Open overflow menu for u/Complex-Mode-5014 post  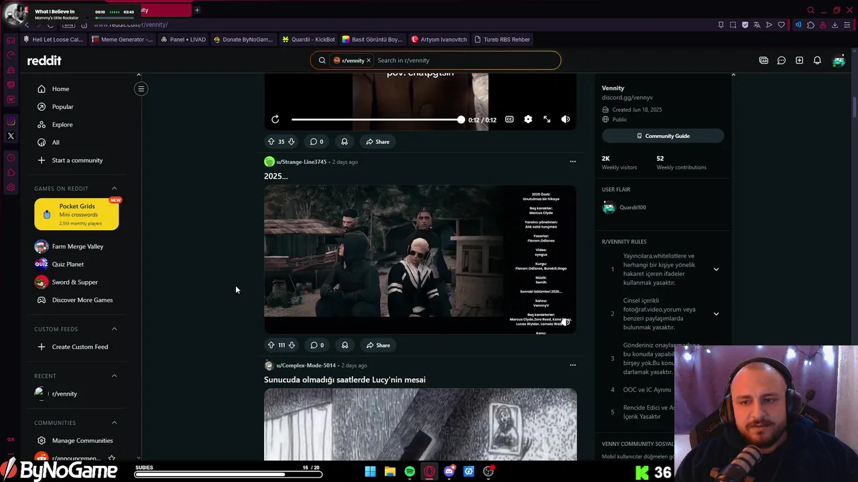coord(572,365)
